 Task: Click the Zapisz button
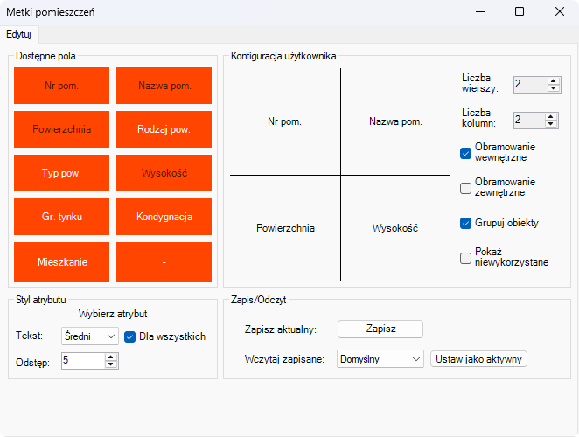(380, 329)
